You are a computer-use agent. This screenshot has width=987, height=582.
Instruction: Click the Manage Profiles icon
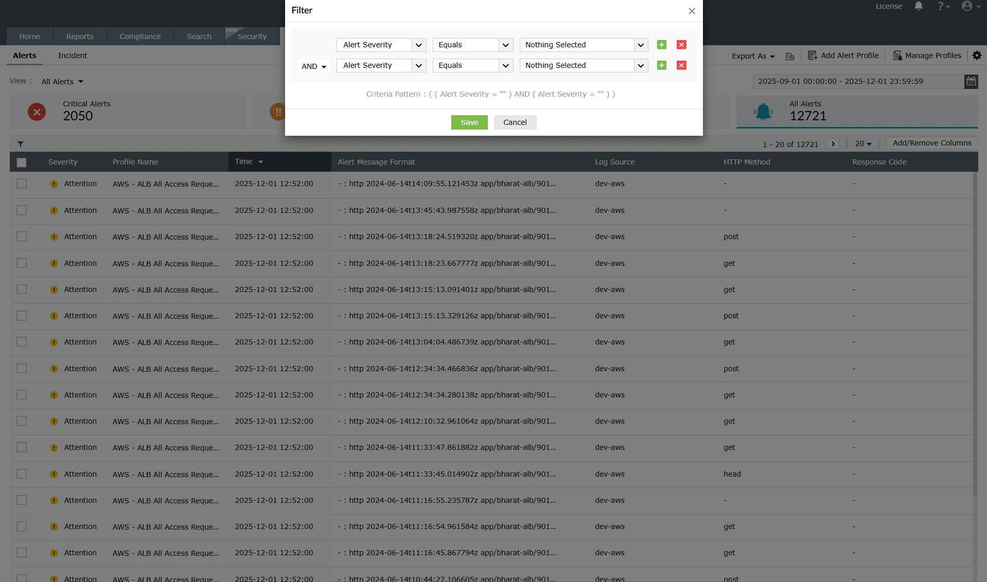click(898, 56)
